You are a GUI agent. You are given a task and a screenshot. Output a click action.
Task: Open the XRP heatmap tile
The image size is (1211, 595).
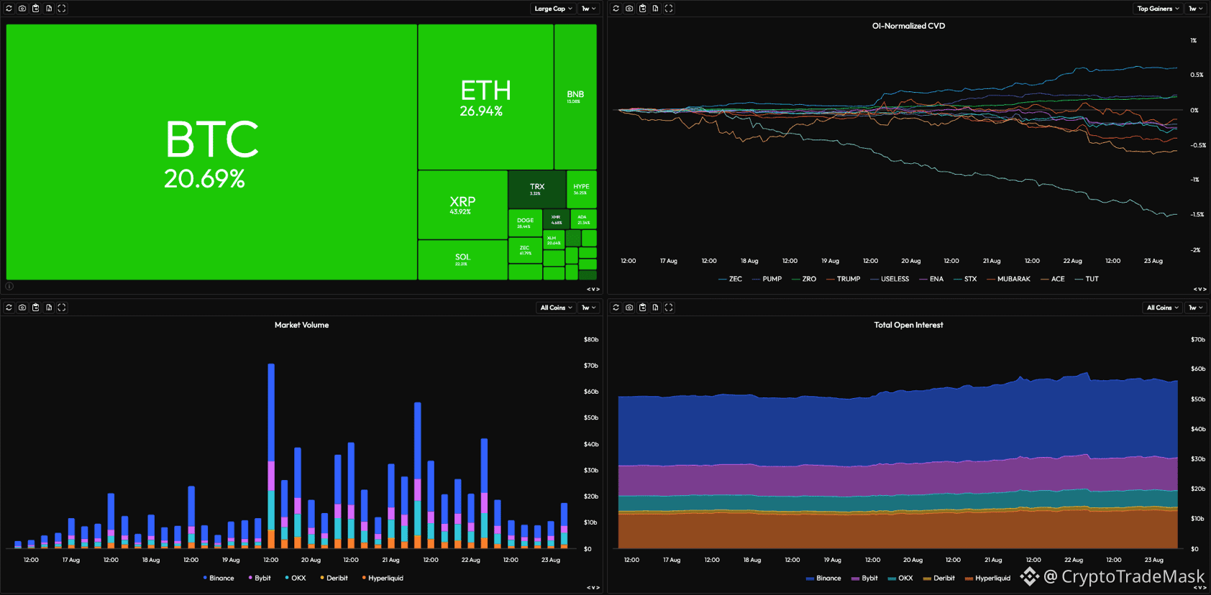point(462,205)
